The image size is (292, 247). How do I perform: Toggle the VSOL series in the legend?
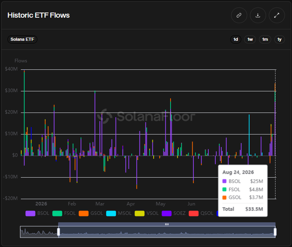point(147,213)
